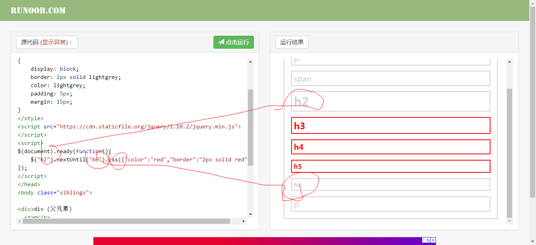Click the code editor left scroll arrow
The image size is (536, 245).
click(x=19, y=221)
